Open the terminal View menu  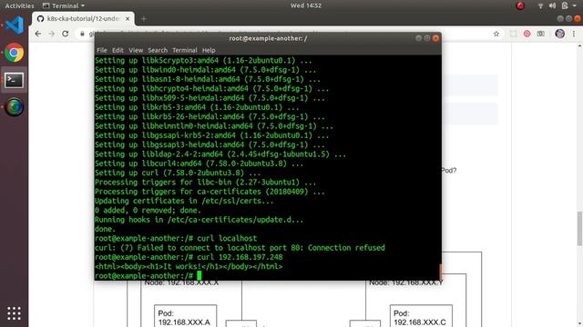136,50
